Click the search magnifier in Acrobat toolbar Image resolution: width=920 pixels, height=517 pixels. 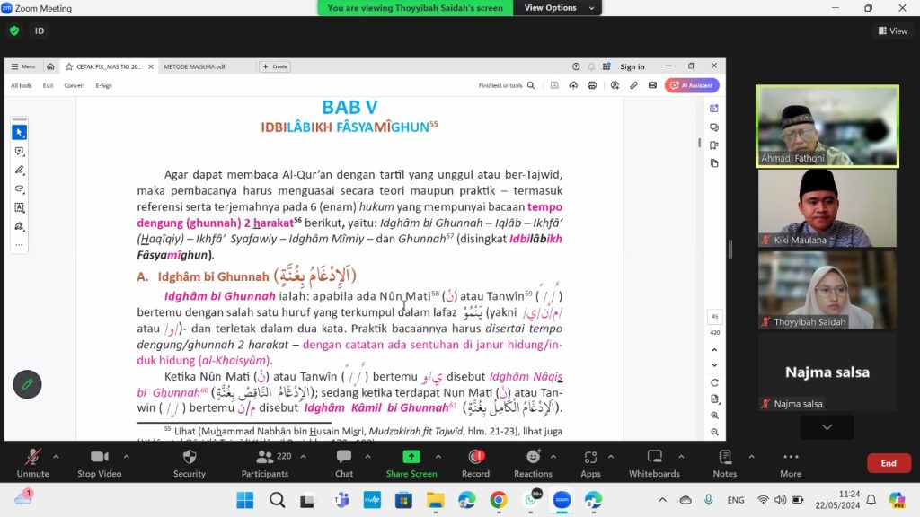pyautogui.click(x=531, y=85)
